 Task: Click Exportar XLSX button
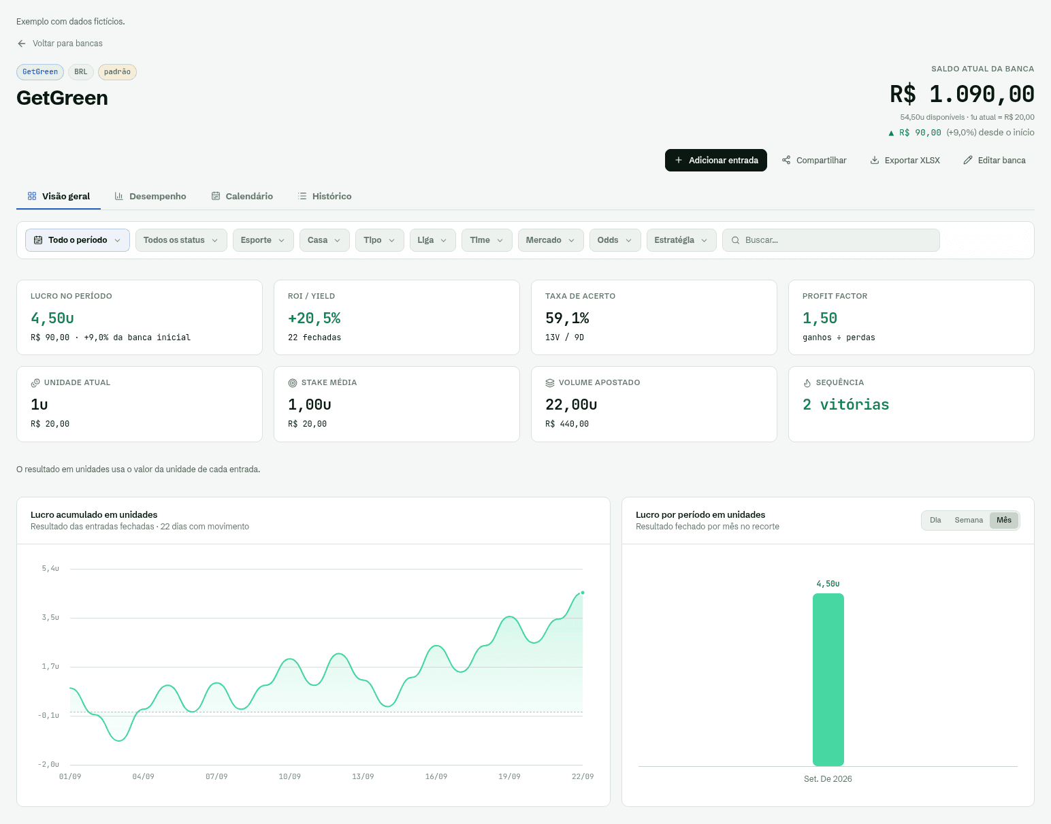[x=905, y=161]
